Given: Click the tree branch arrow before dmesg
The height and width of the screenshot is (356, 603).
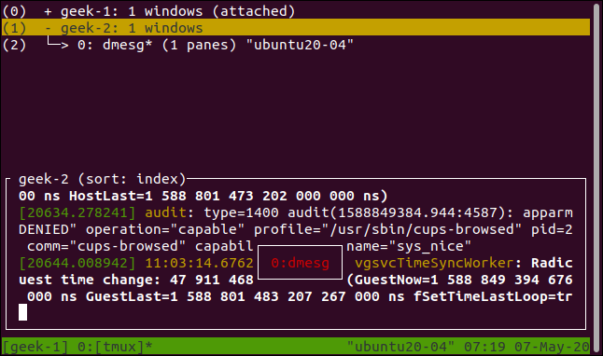Looking at the screenshot, I should (57, 44).
